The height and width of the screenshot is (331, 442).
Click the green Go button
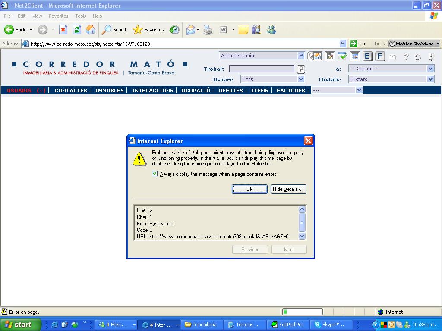coord(357,44)
